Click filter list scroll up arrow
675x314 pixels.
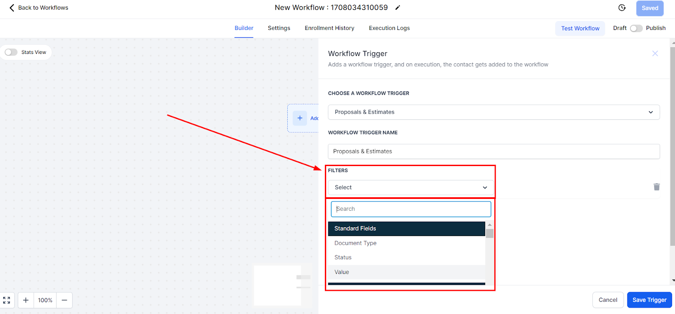(x=489, y=225)
